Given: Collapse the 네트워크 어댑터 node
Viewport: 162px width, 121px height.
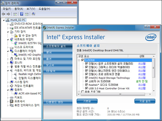Looking at the screenshot, I should pyautogui.click(x=8, y=40).
